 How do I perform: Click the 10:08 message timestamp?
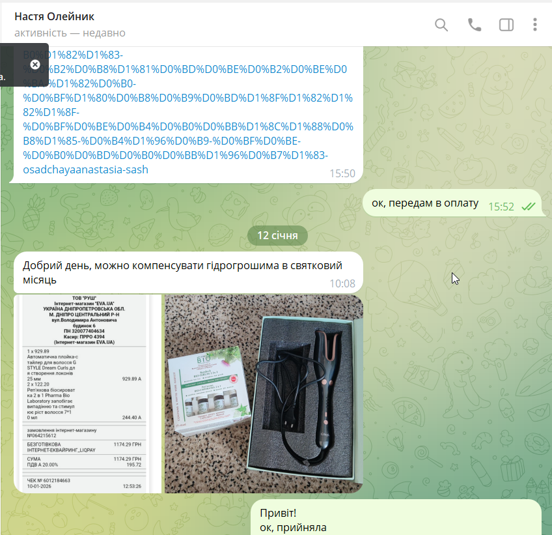342,283
